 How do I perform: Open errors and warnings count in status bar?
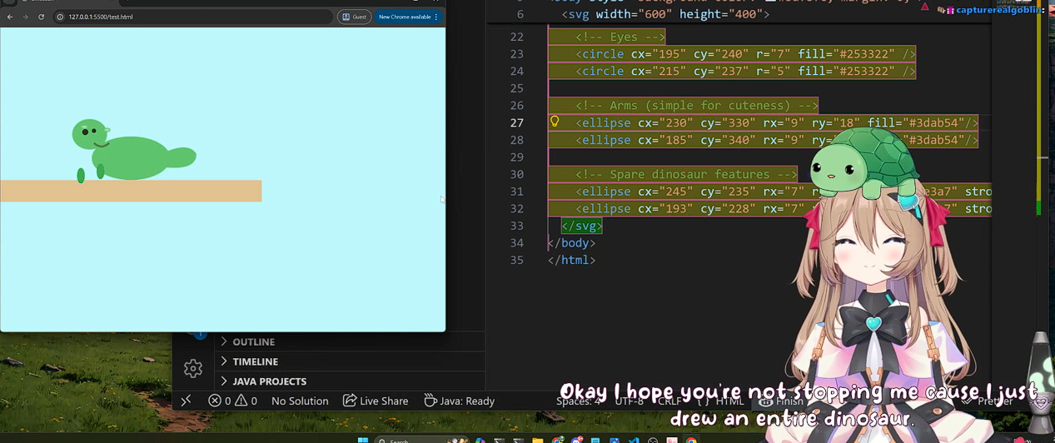[232, 401]
